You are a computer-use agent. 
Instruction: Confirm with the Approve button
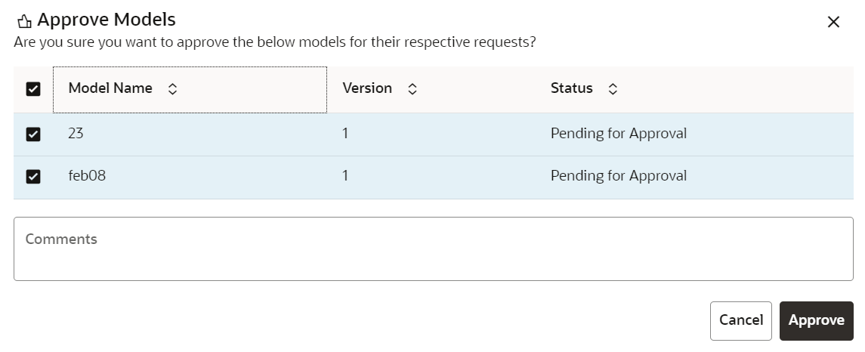(x=817, y=320)
